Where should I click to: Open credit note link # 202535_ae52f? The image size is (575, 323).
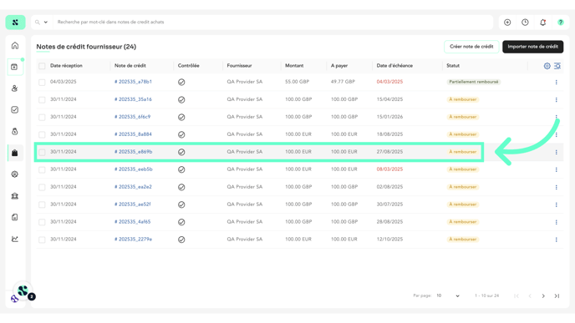132,204
